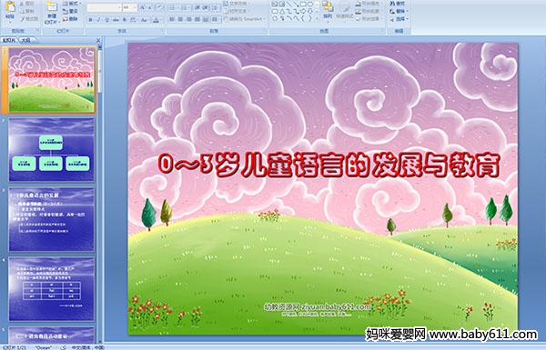Image resolution: width=546 pixels, height=350 pixels.
Task: Select the oval shape in shapes gallery
Action: 310,5
